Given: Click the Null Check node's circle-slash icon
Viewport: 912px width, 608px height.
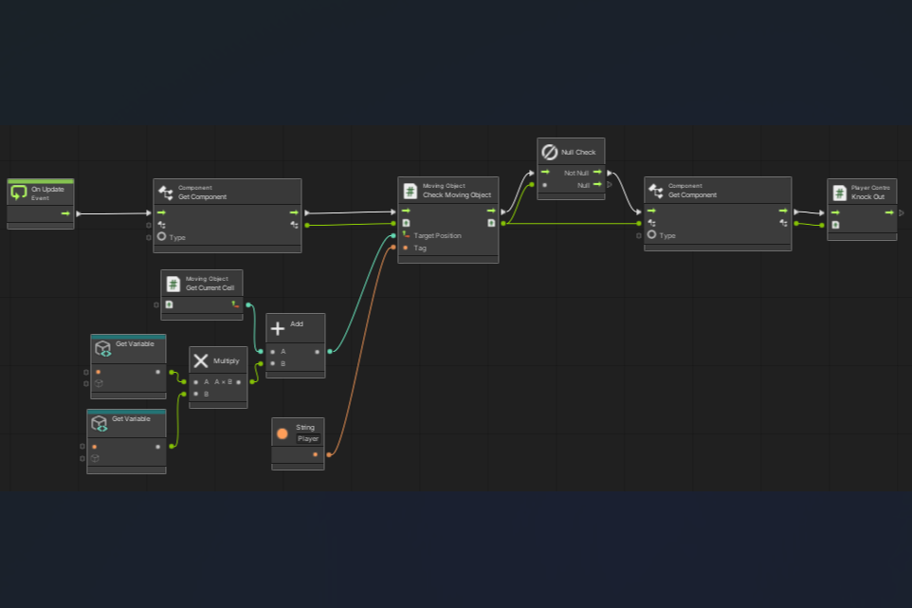Looking at the screenshot, I should (549, 152).
